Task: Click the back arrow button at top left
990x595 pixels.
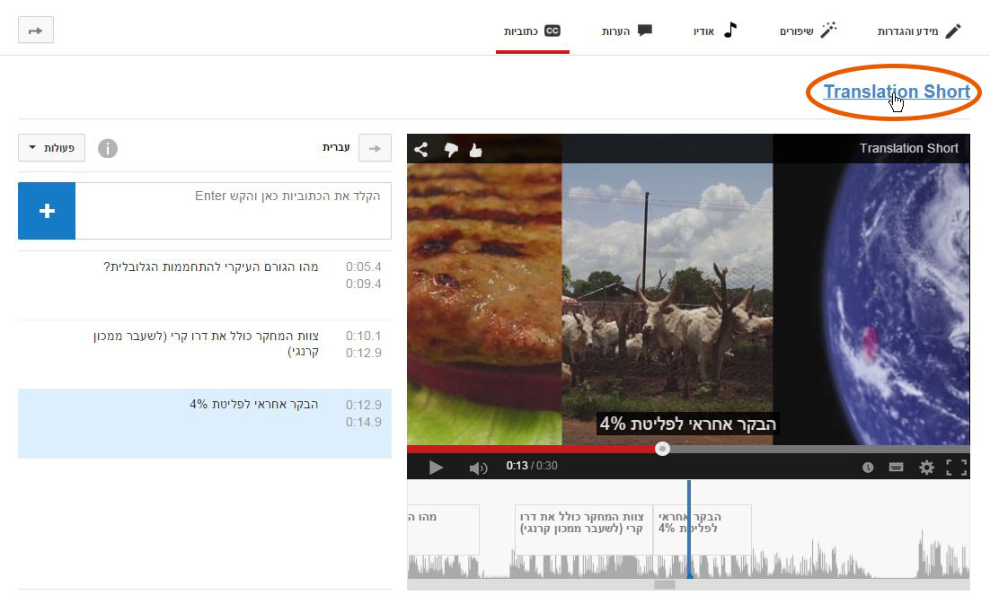Action: (x=36, y=31)
